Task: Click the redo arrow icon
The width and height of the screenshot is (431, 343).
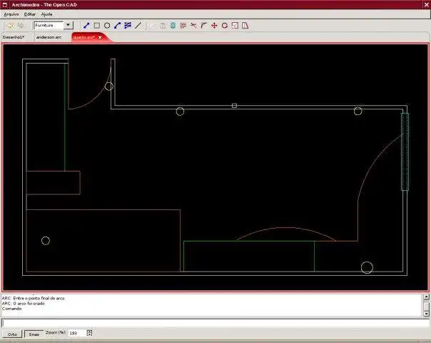Action: [21, 26]
